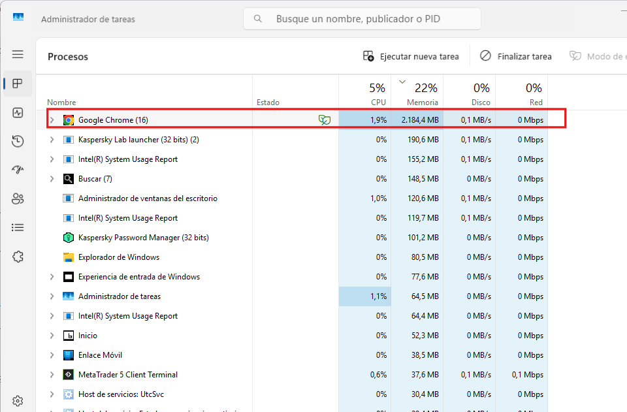This screenshot has width=627, height=412.
Task: Expand Host de servicios: UtcSvc row
Action: point(52,394)
